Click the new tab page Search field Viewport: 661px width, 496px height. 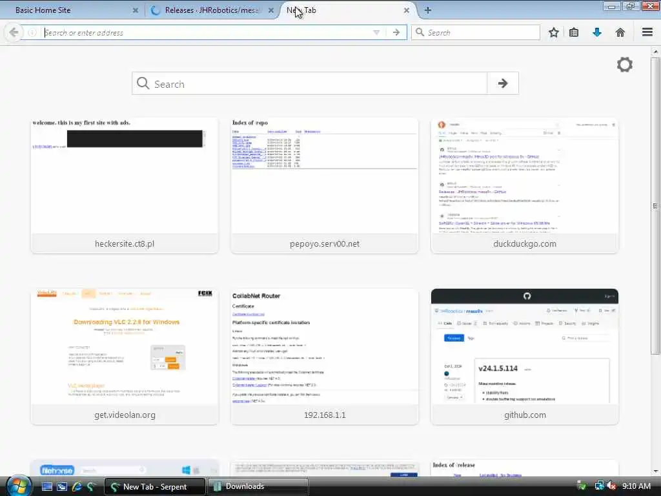click(x=310, y=83)
